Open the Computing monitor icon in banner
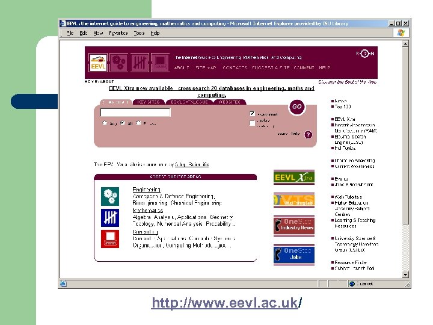This screenshot has width=433, height=325. [x=160, y=63]
